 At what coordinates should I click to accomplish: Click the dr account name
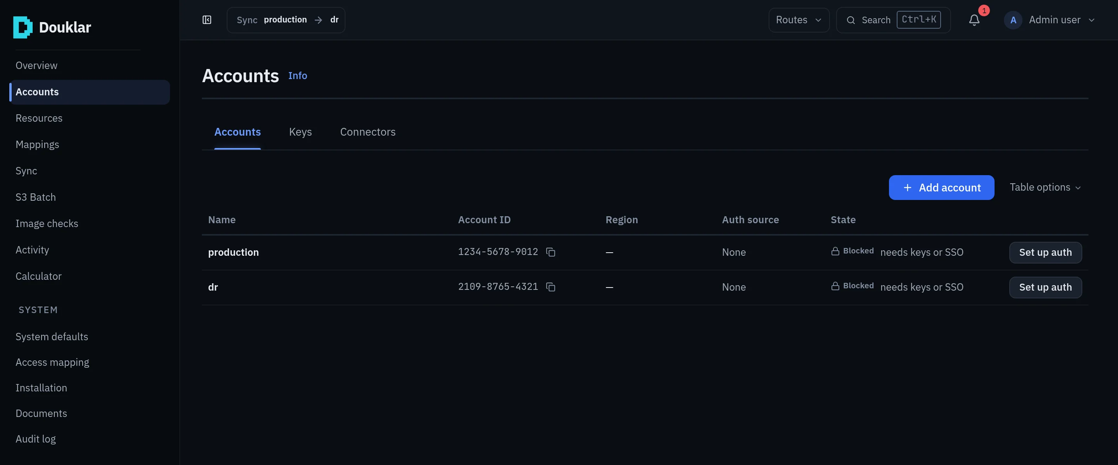tap(213, 287)
